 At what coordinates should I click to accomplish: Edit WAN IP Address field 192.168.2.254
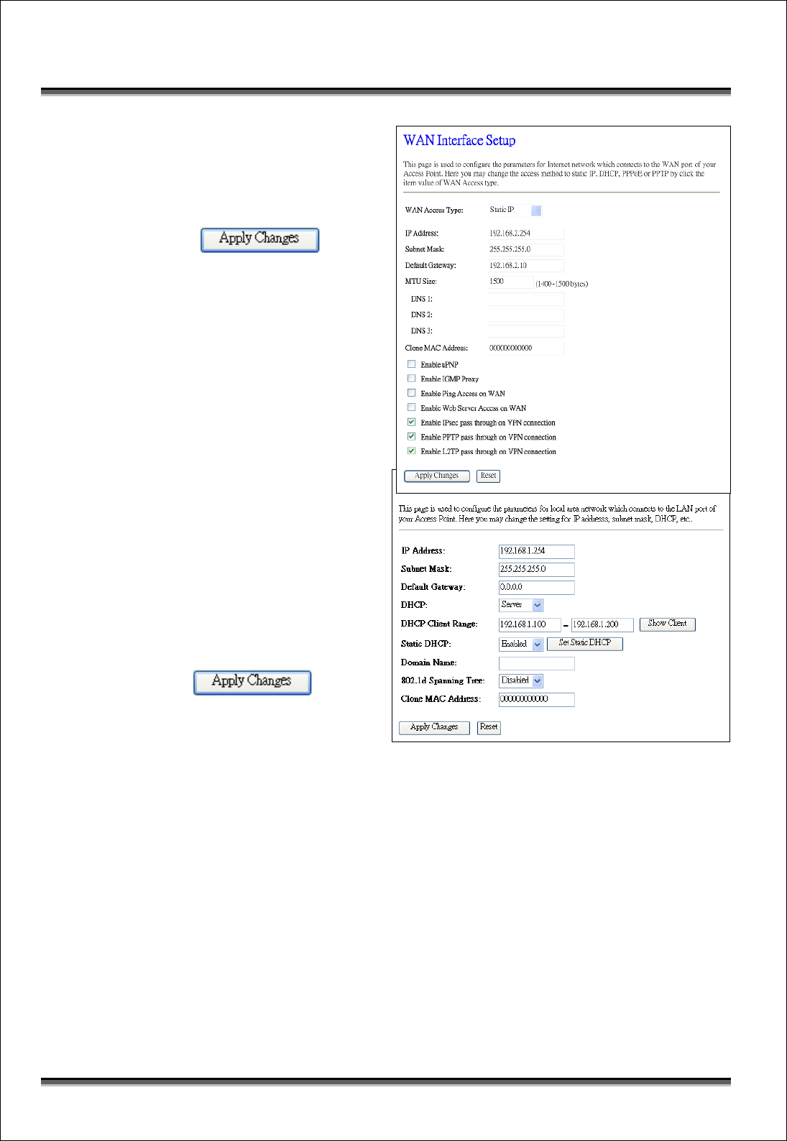[x=526, y=233]
